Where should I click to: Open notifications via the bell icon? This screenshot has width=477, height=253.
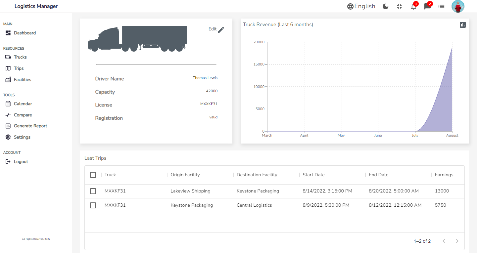413,6
